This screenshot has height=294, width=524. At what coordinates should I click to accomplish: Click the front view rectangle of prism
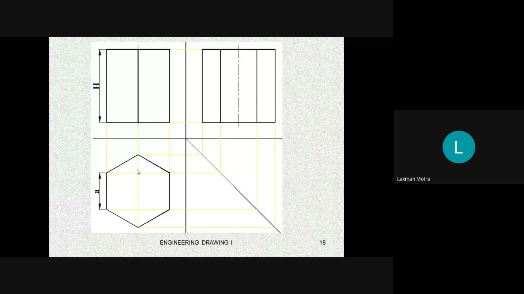click(x=138, y=86)
